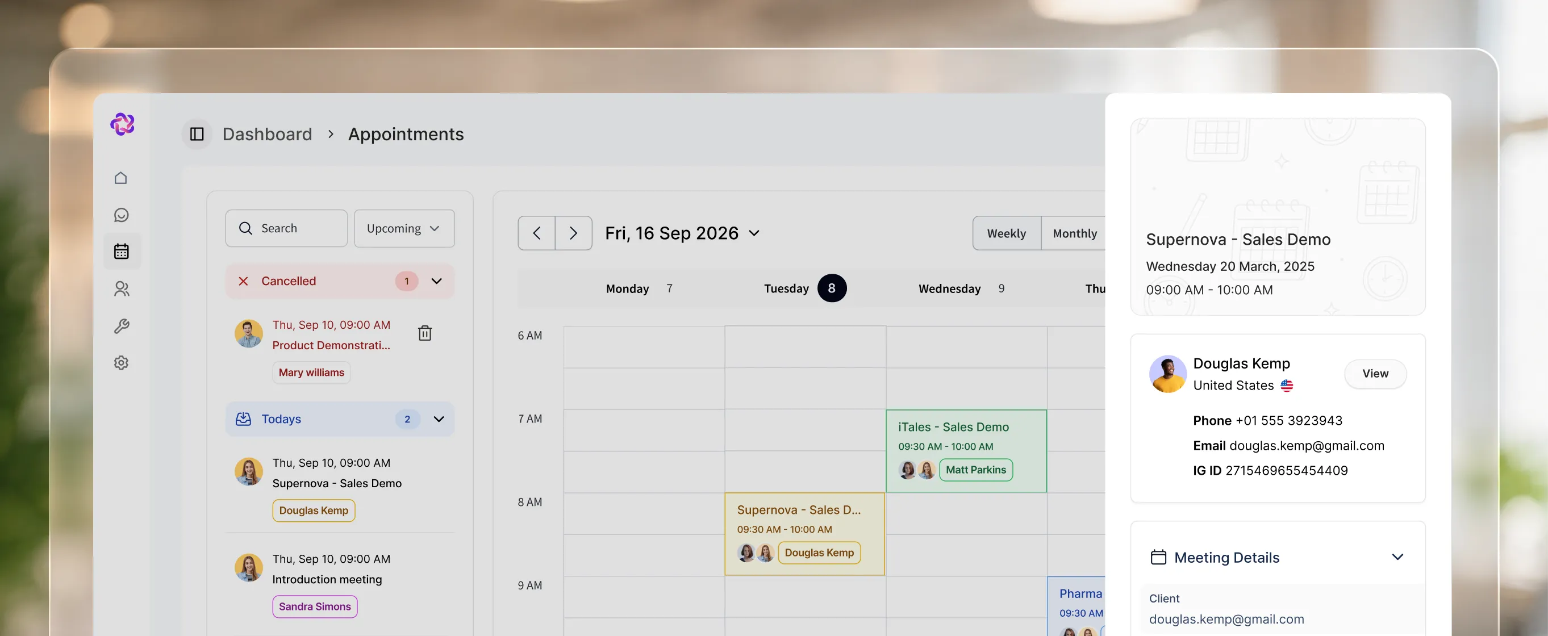Image resolution: width=1548 pixels, height=636 pixels.
Task: Select the Wednesday 9 column header
Action: (962, 288)
